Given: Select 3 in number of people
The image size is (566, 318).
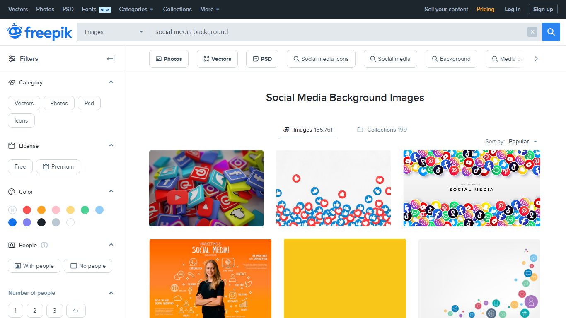Looking at the screenshot, I should point(55,311).
